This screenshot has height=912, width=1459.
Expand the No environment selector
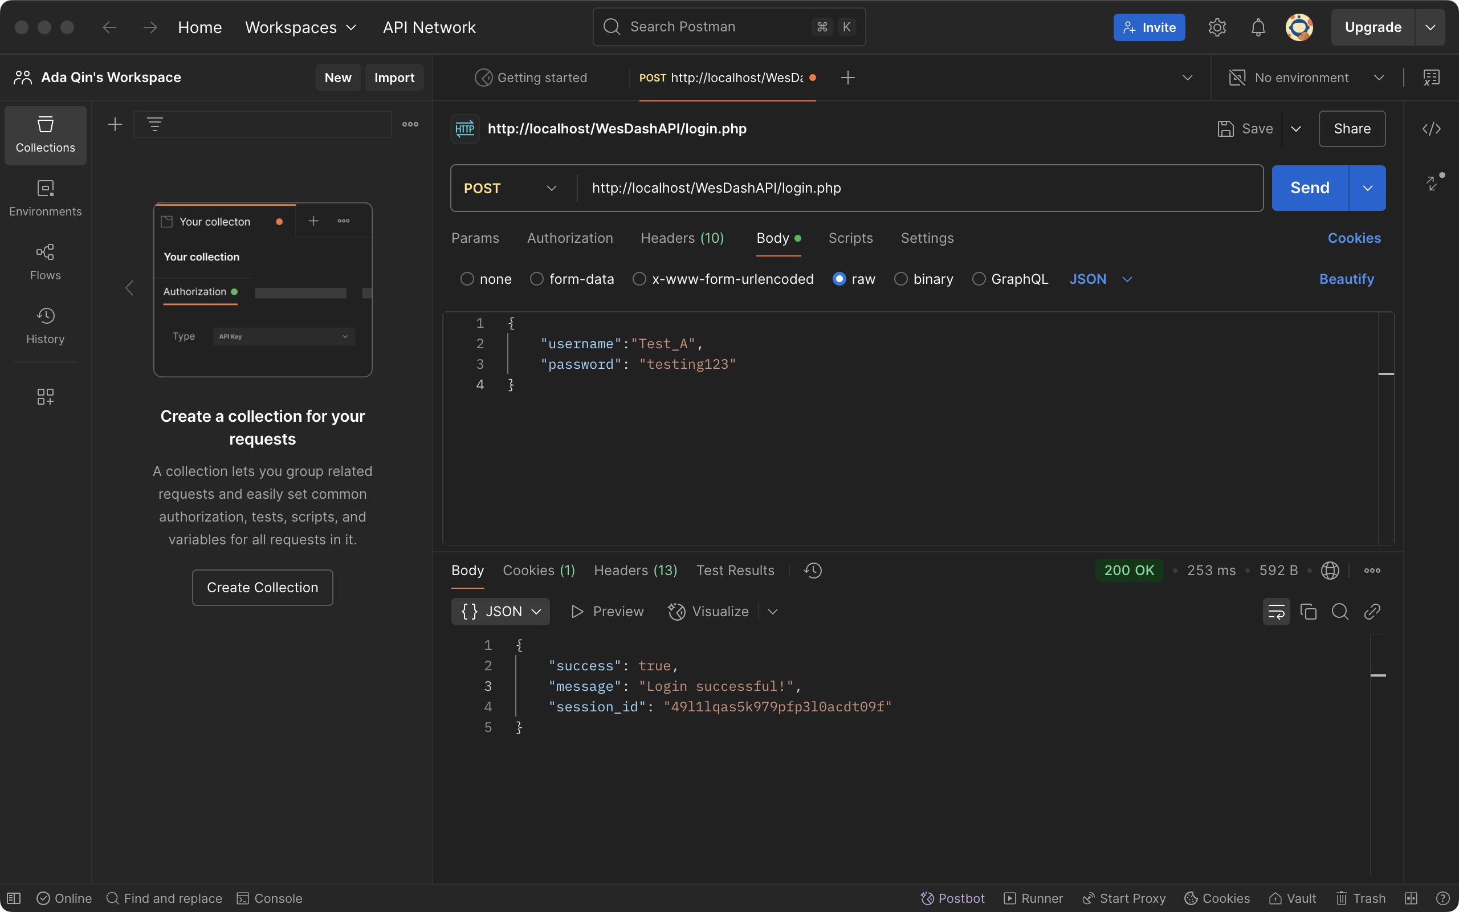(x=1306, y=78)
